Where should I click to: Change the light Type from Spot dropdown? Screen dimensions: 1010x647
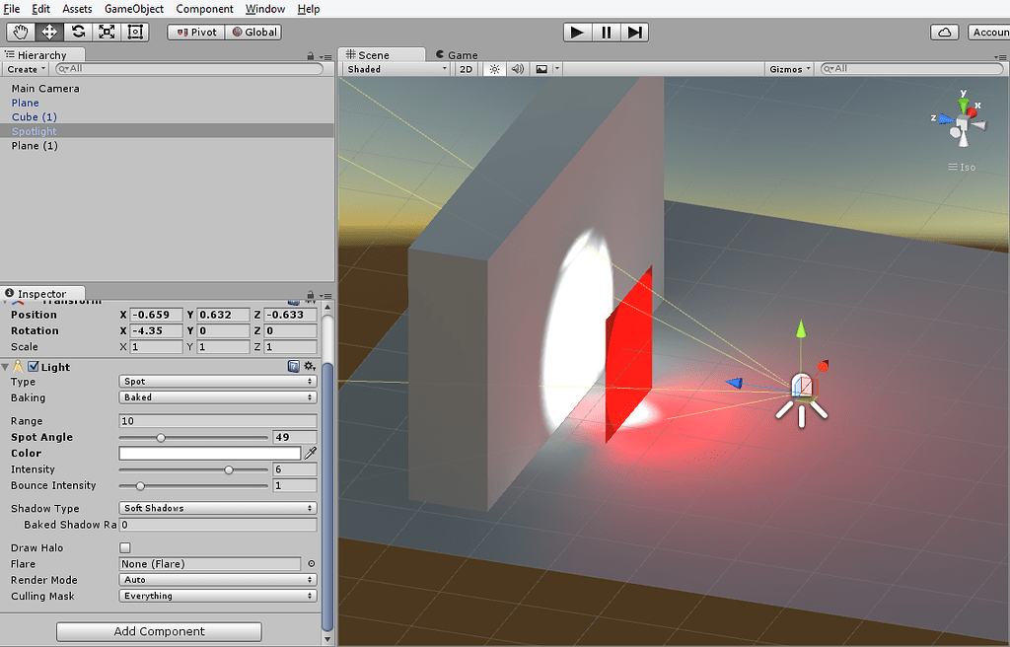(217, 381)
